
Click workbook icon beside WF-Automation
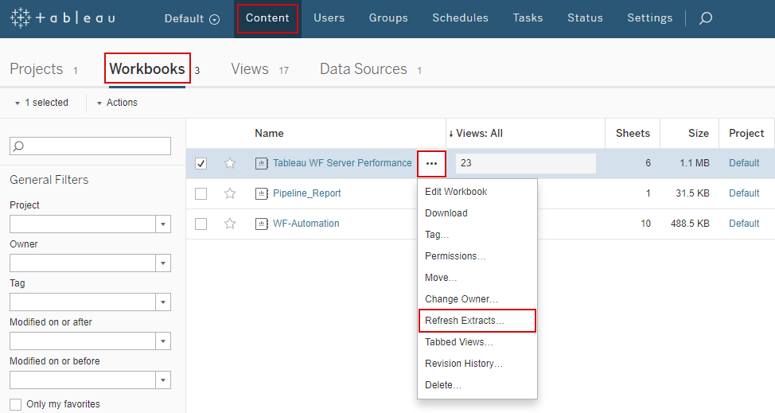click(x=262, y=224)
